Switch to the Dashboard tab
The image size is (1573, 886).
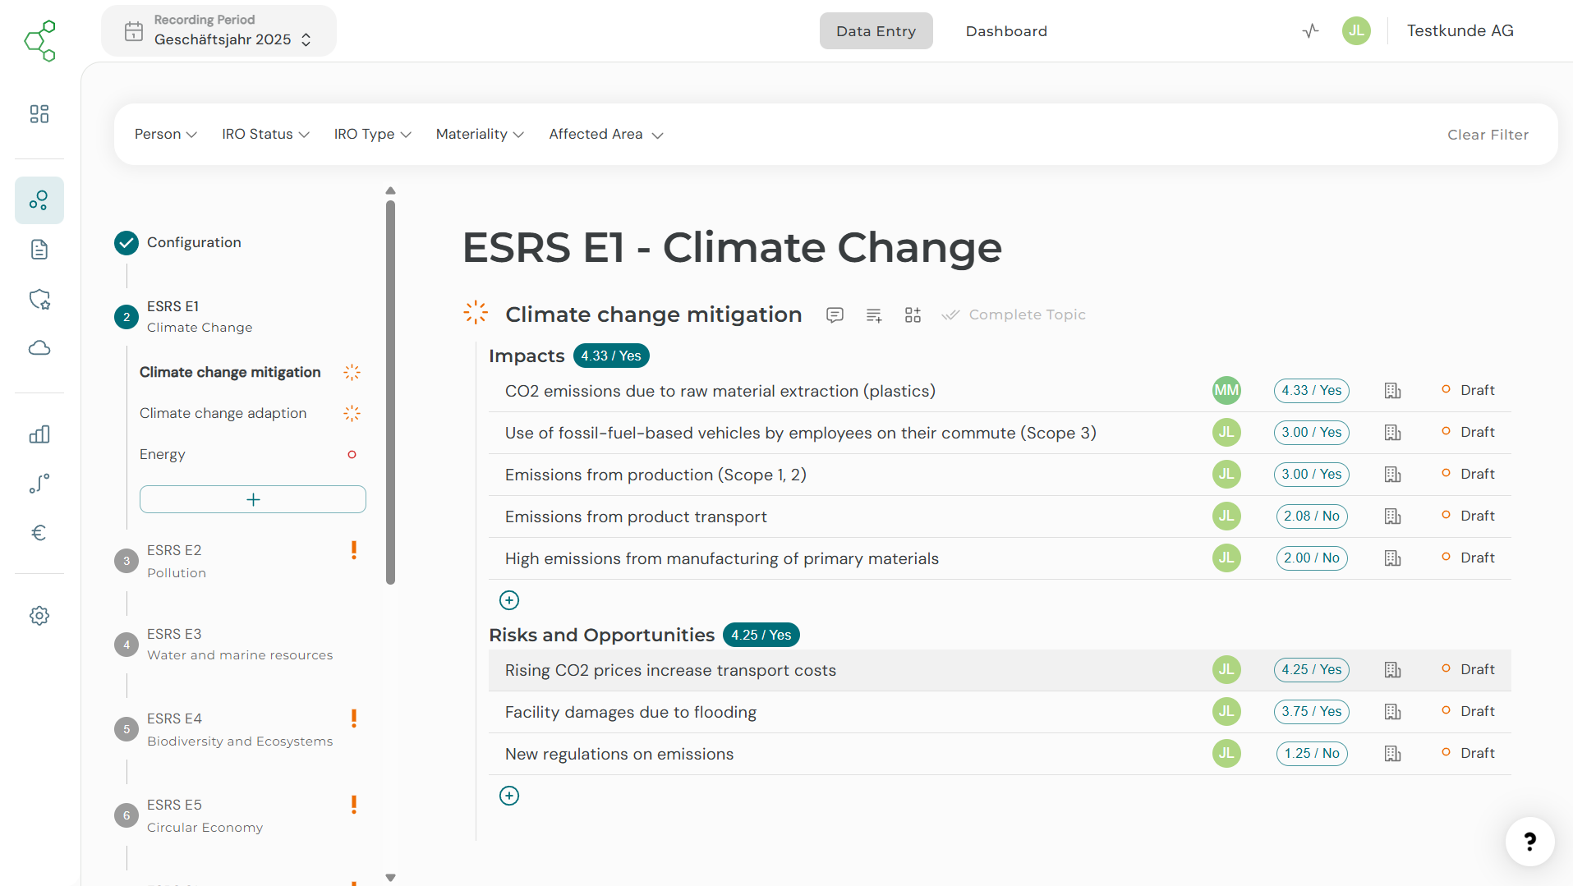(x=1006, y=31)
